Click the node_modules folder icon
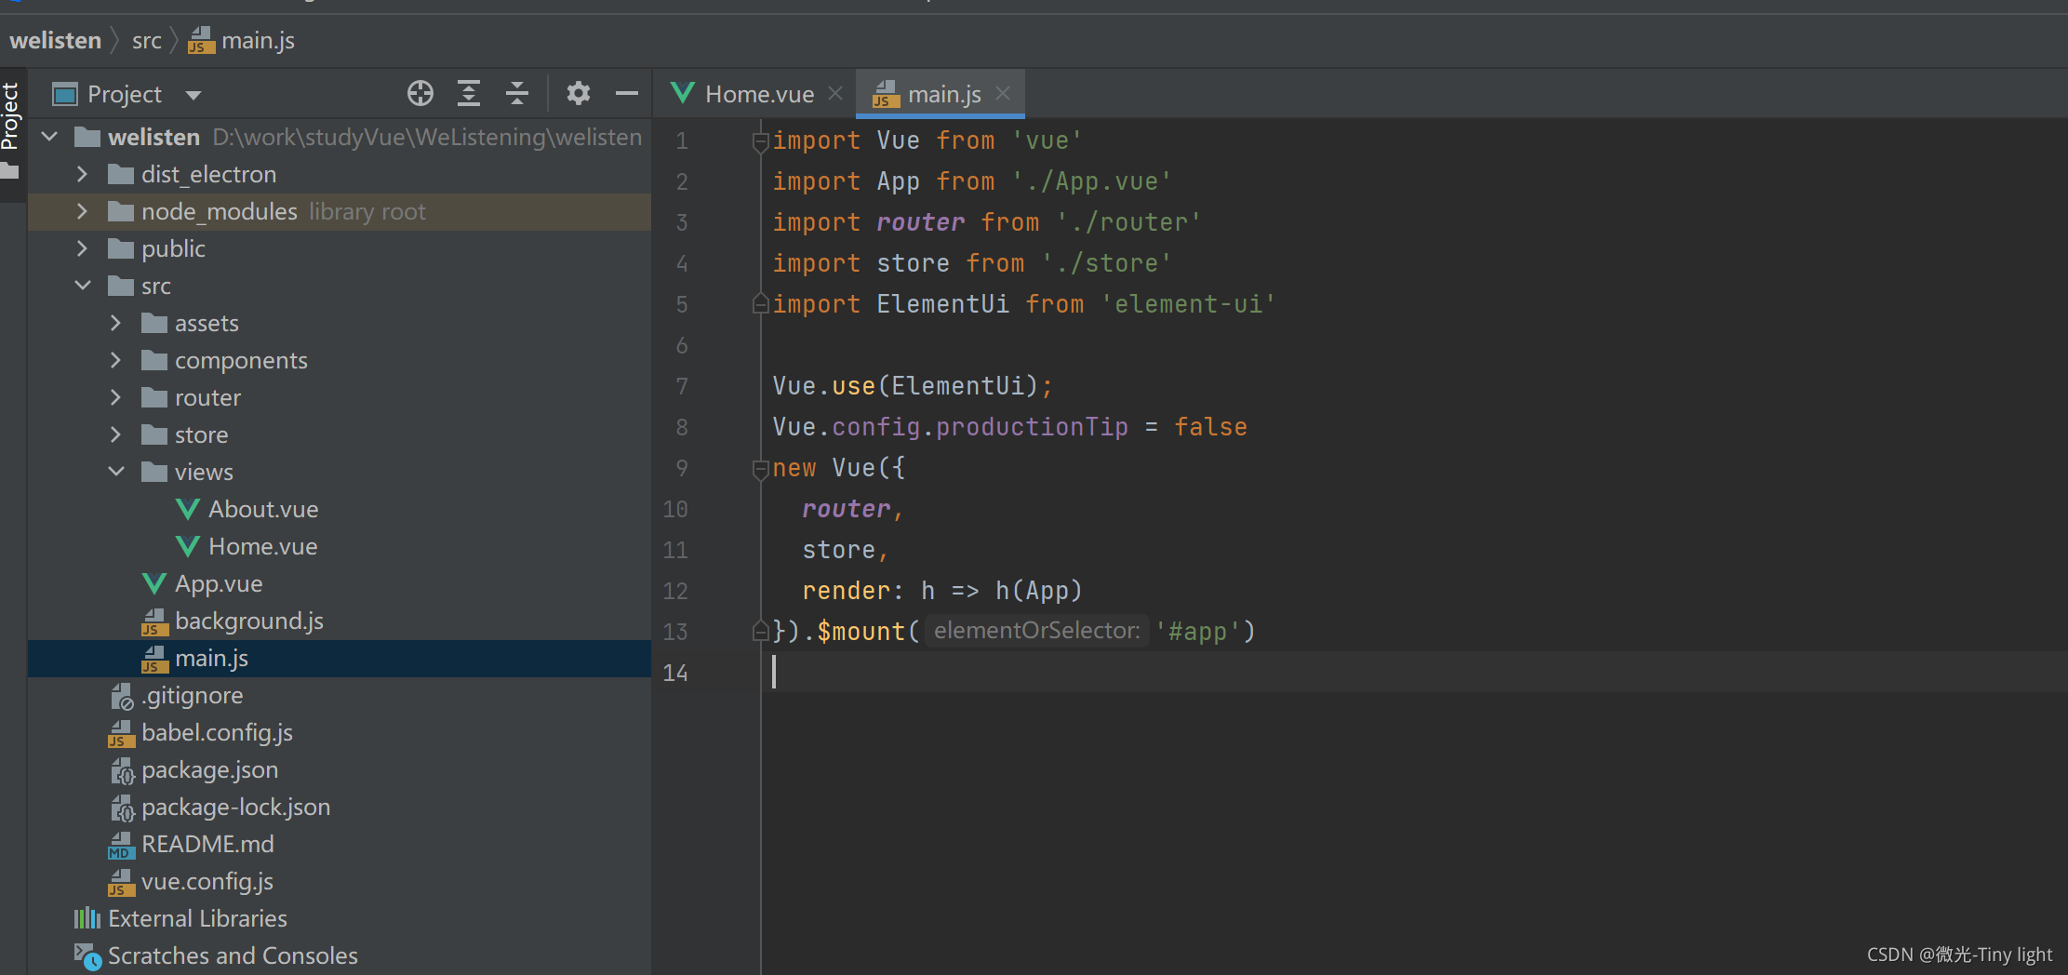 (121, 211)
